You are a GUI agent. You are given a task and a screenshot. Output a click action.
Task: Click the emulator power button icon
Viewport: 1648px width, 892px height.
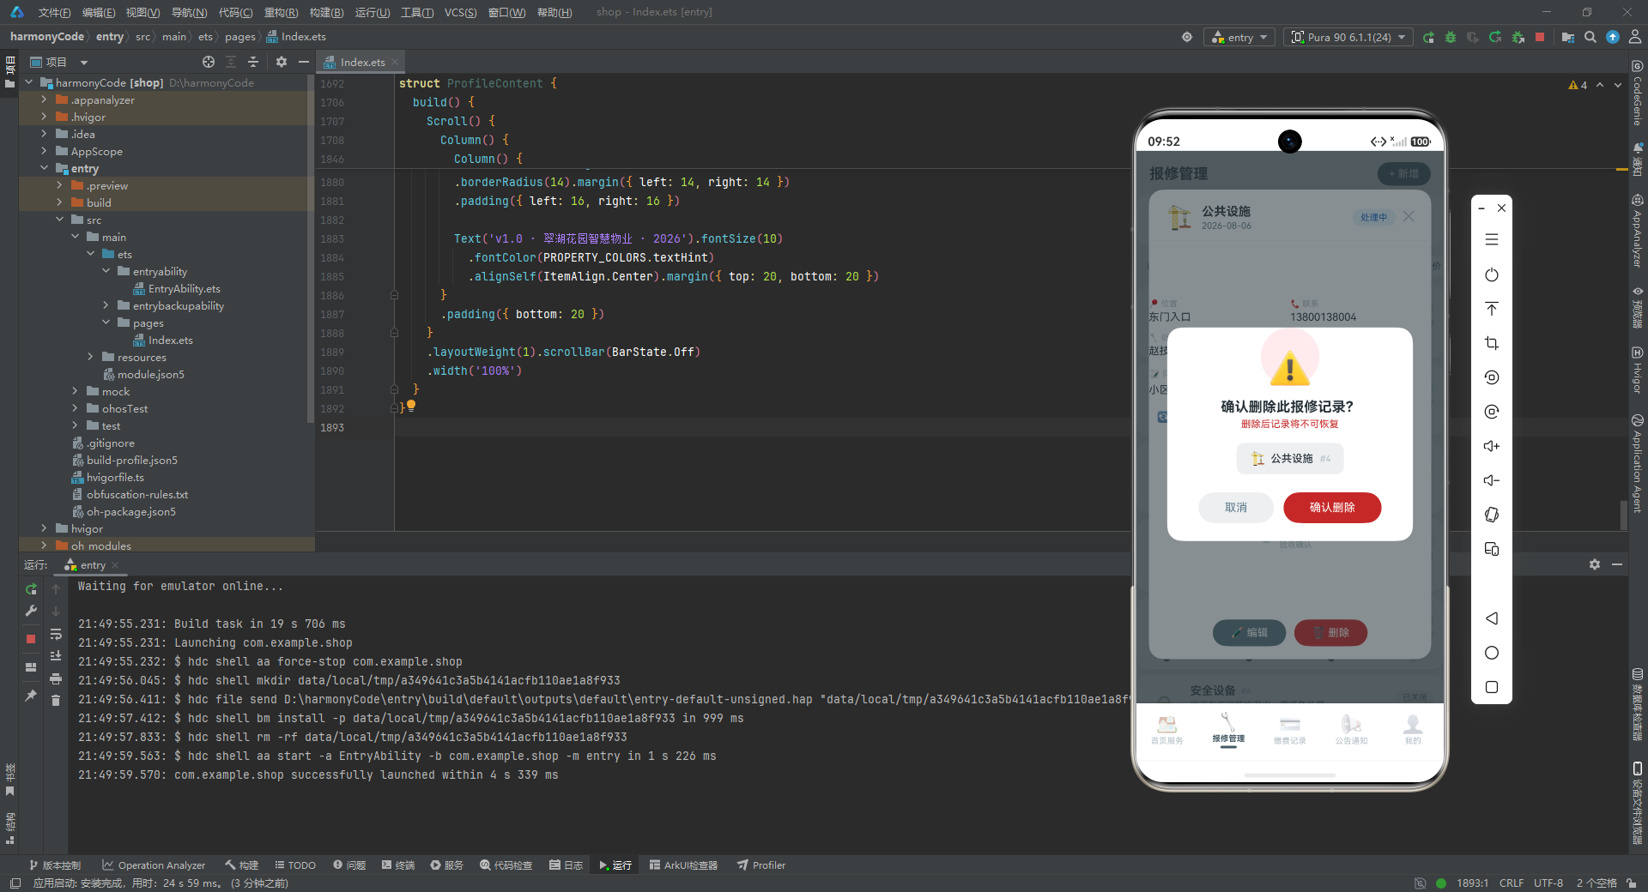tap(1492, 274)
